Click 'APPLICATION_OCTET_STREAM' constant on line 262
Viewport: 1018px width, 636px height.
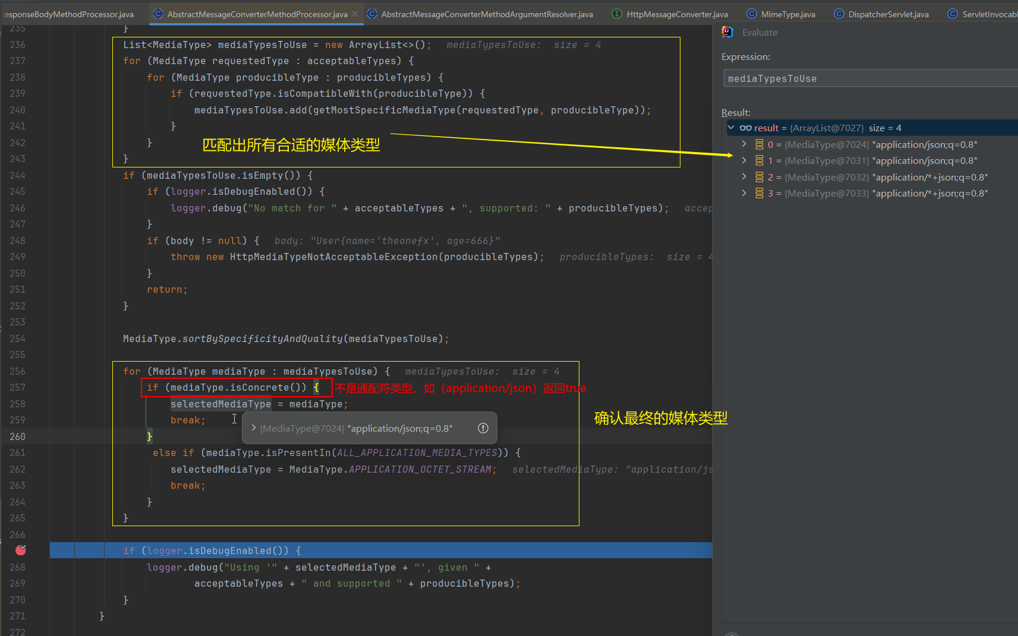[x=420, y=469]
